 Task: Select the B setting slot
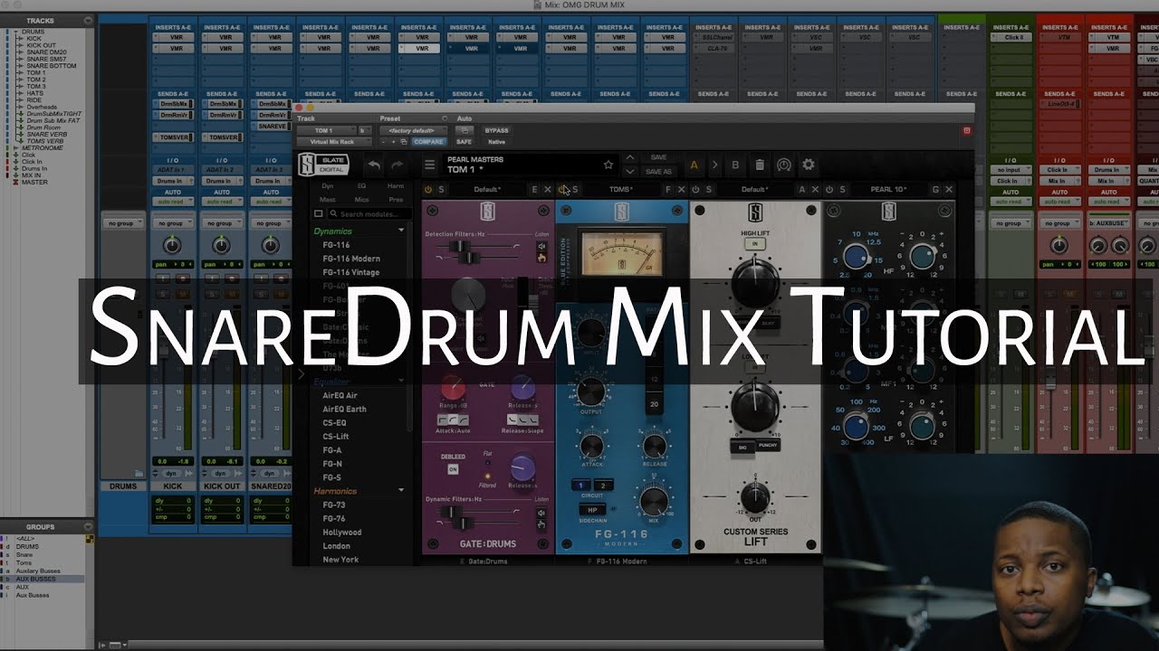(735, 165)
